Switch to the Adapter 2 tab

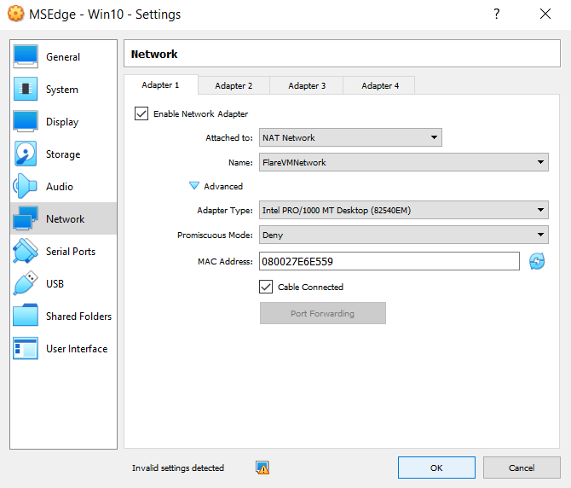(234, 85)
